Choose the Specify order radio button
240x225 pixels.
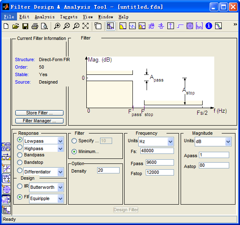(74, 141)
